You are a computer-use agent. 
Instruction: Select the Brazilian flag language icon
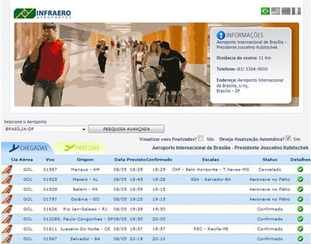pos(265,11)
